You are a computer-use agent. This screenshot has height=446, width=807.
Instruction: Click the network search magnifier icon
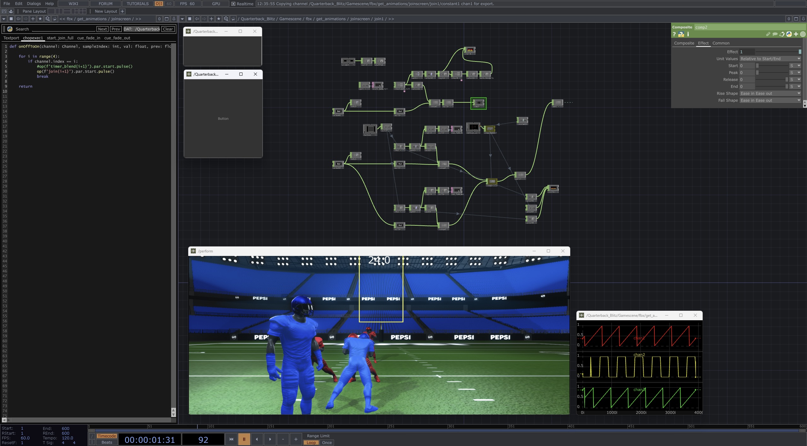(x=225, y=19)
